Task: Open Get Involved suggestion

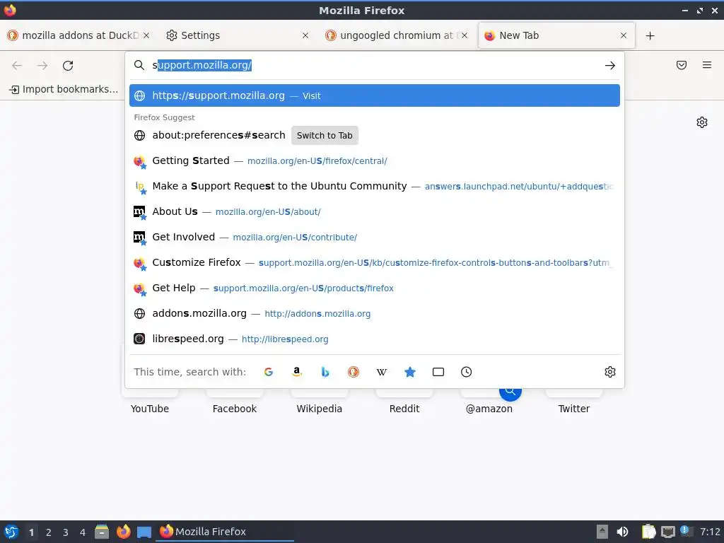Action: click(375, 237)
